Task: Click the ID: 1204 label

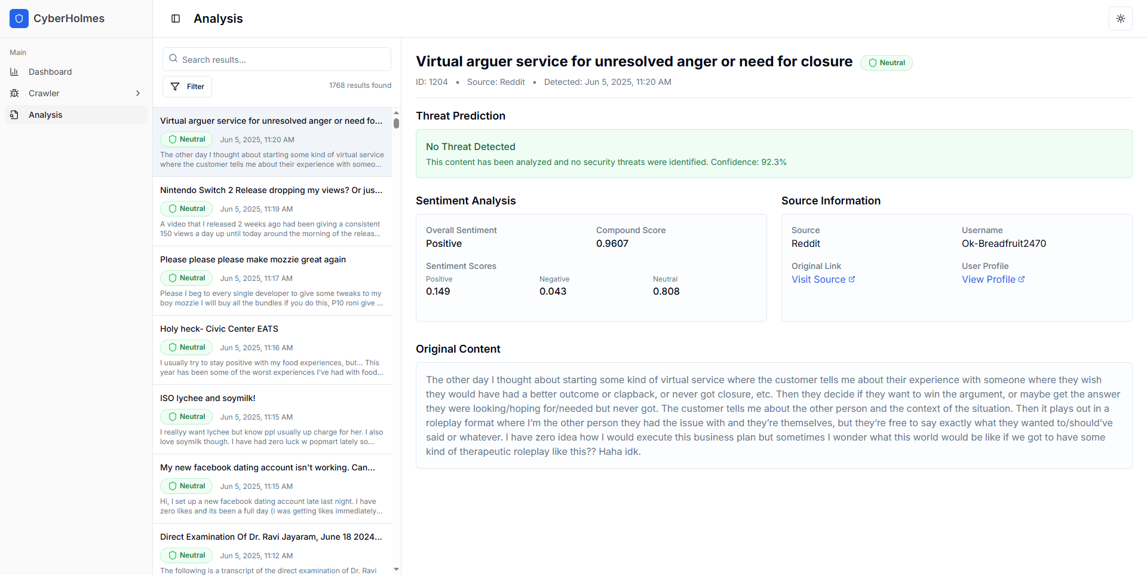Action: [x=432, y=82]
